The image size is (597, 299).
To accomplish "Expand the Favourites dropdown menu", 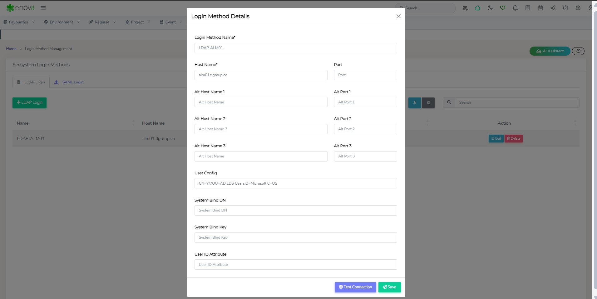I will (x=19, y=22).
